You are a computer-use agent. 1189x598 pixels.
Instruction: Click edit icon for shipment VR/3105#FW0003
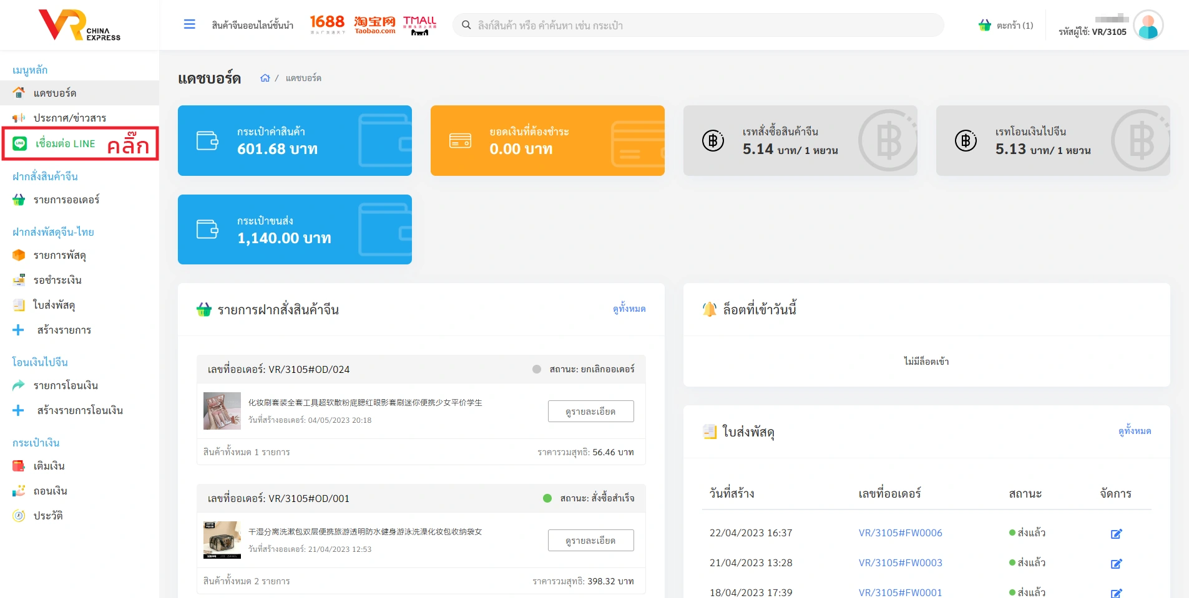1116,563
